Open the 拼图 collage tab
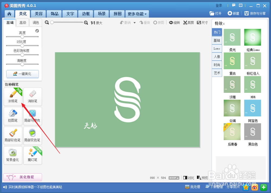The image size is (271, 193). click(x=117, y=14)
